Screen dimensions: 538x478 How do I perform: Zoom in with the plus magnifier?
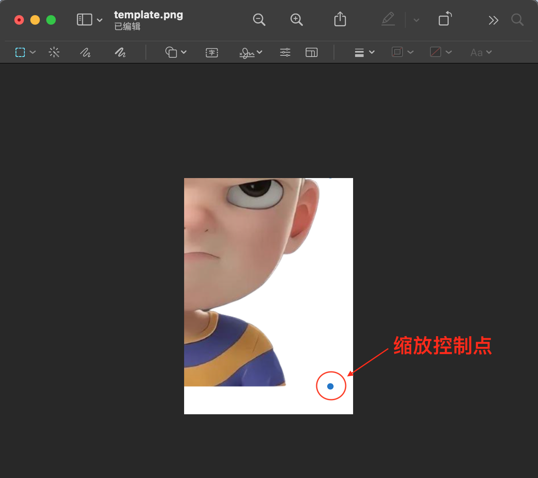tap(296, 20)
